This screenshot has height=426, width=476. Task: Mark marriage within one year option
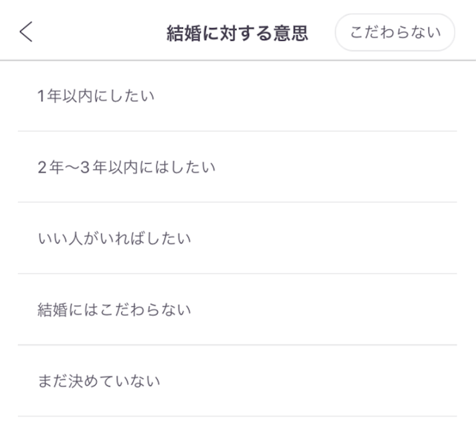click(x=238, y=96)
